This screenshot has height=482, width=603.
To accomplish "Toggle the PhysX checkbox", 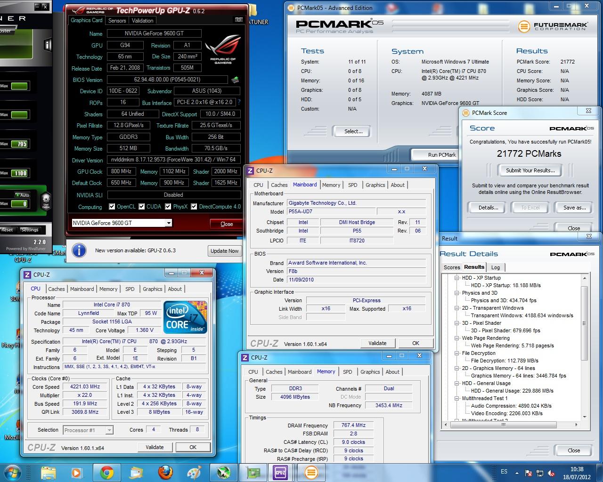I will (168, 206).
